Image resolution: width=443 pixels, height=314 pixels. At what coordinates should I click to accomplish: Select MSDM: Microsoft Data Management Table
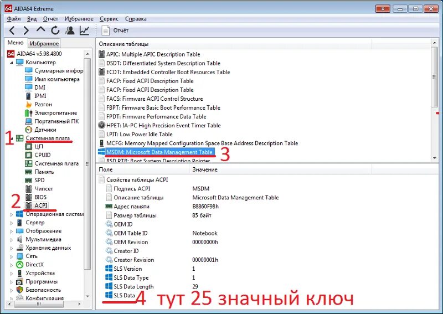click(x=159, y=152)
